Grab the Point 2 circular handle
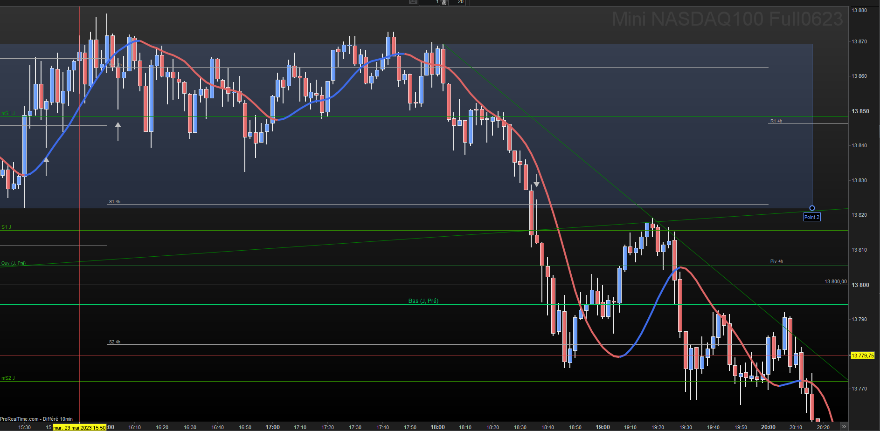880x431 pixels. [x=812, y=208]
